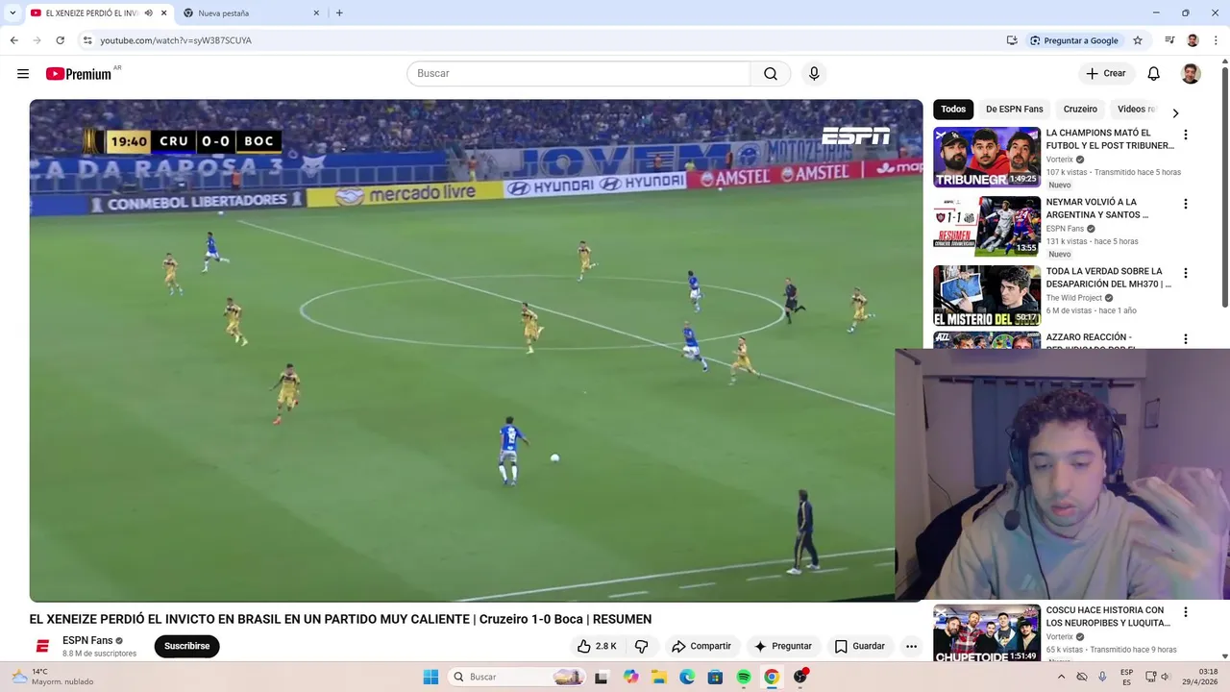The image size is (1230, 692).
Task: Focus the YouTube Buscar search field
Action: [578, 74]
